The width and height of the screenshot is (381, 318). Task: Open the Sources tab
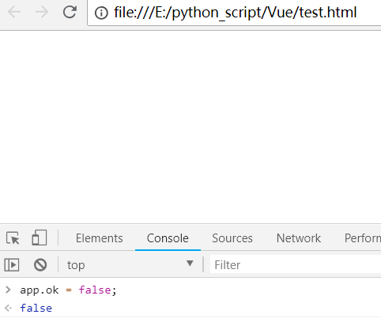(232, 238)
